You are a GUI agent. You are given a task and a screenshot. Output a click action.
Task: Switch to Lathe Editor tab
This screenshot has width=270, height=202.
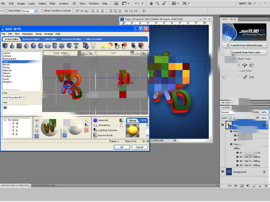click(50, 39)
